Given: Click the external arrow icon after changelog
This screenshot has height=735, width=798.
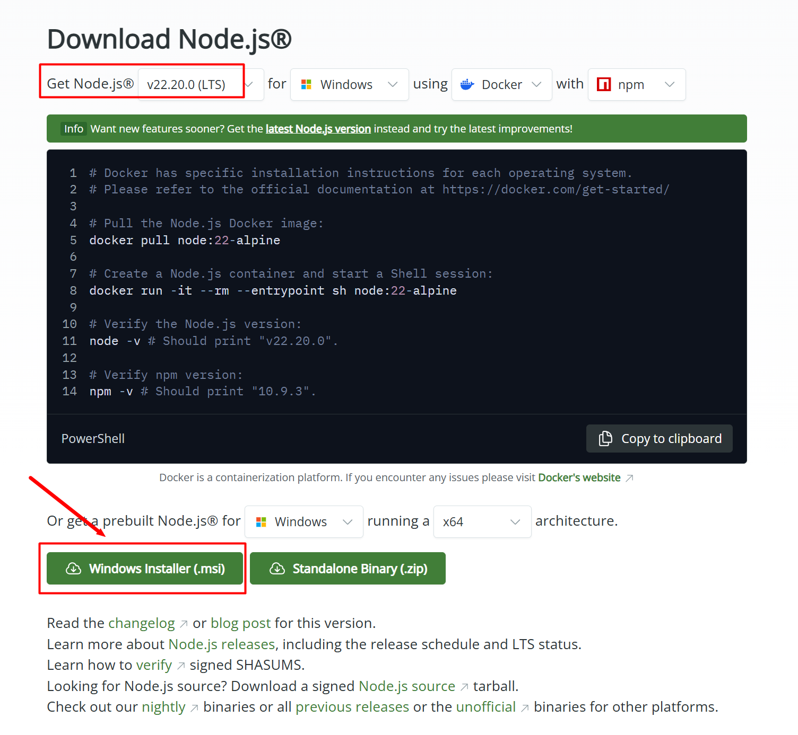Looking at the screenshot, I should click(x=184, y=624).
